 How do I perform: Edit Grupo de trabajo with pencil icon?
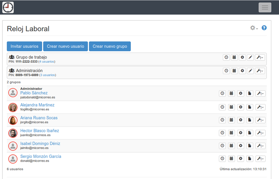coord(250,57)
